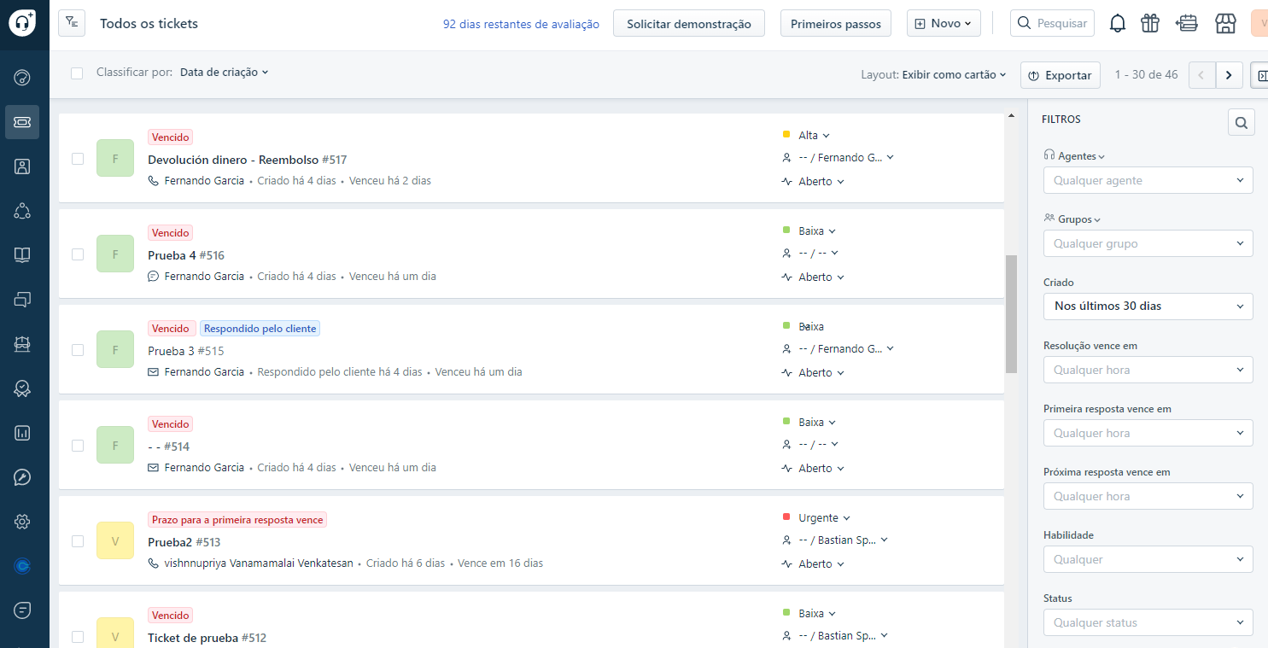Screen dimensions: 1268x648
Task: Open the Novo dropdown menu
Action: click(943, 24)
